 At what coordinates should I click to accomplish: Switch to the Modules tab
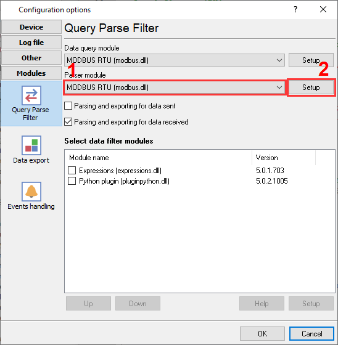(x=31, y=73)
